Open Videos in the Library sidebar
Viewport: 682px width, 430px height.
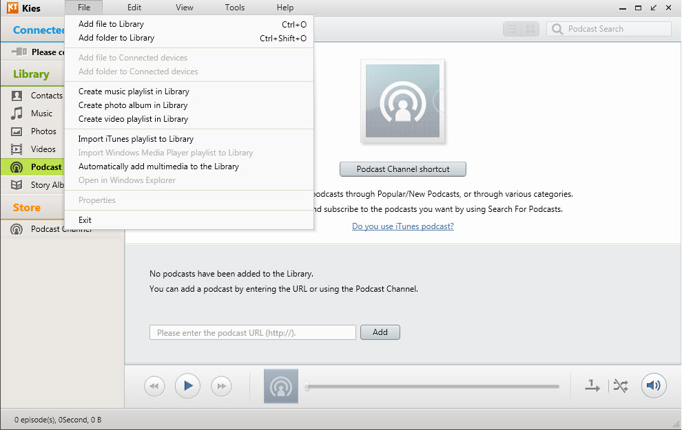tap(43, 149)
